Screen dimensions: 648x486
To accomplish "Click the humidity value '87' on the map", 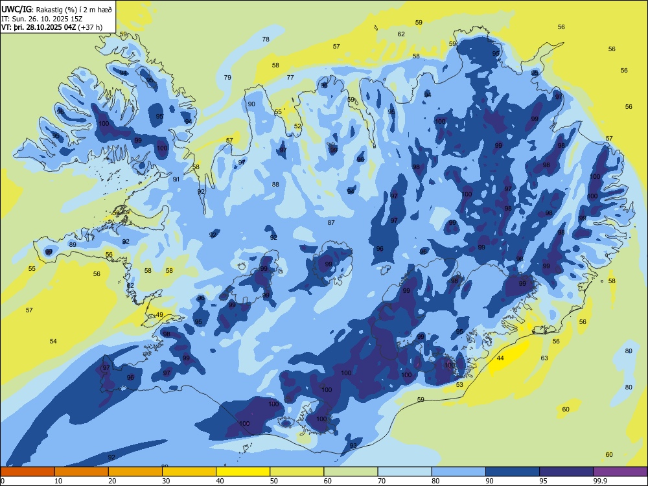I will tap(331, 222).
